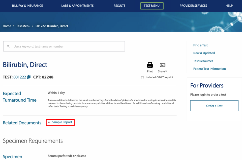This screenshot has width=242, height=160.
Task: Open PROVIDER SERVICES in the top navigation
Action: pyautogui.click(x=193, y=6)
